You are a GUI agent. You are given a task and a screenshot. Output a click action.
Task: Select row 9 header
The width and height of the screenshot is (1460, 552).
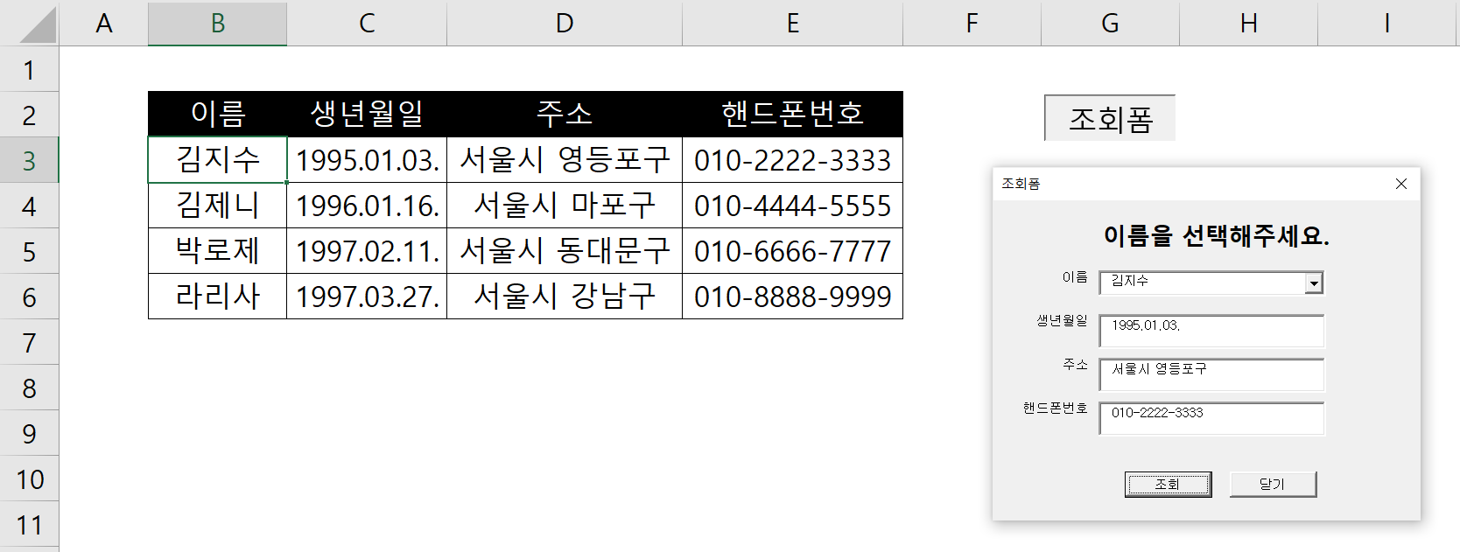29,433
